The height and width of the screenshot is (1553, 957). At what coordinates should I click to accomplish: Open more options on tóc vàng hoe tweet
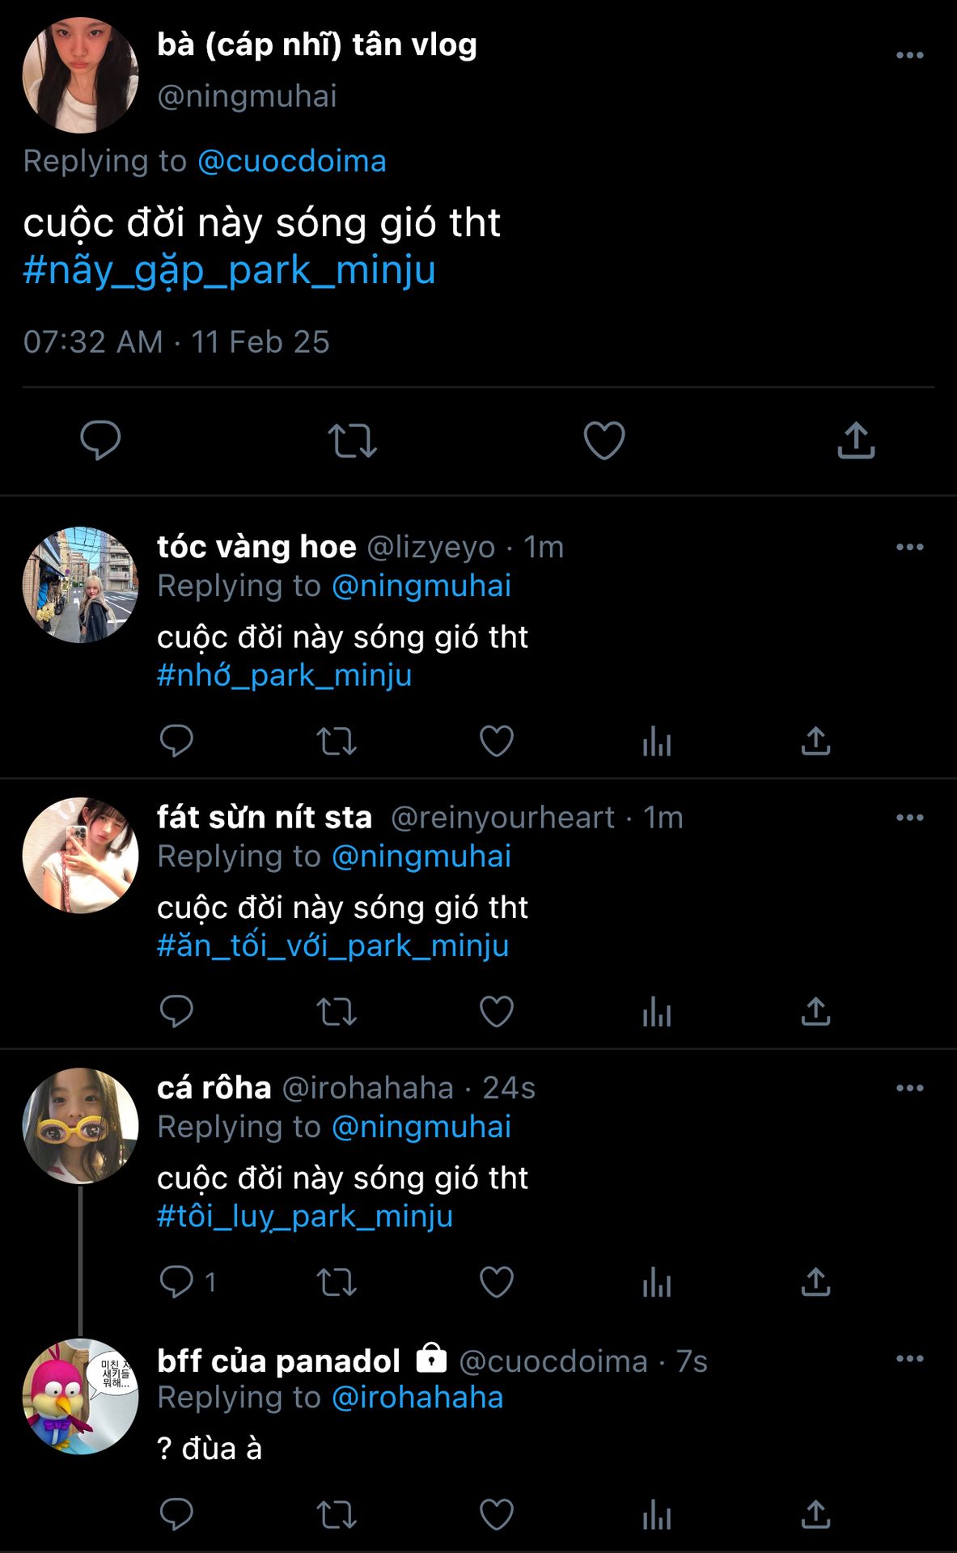tap(909, 548)
